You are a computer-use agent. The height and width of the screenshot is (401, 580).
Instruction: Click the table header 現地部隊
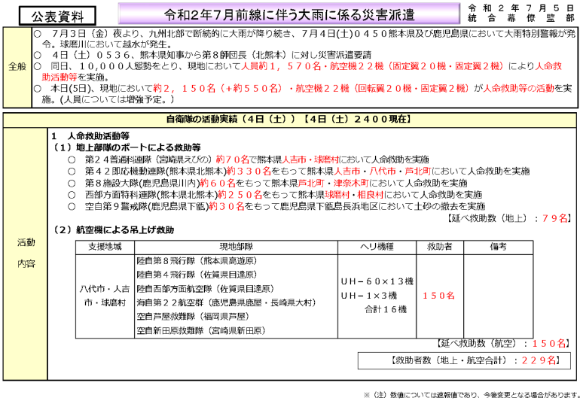coord(236,247)
